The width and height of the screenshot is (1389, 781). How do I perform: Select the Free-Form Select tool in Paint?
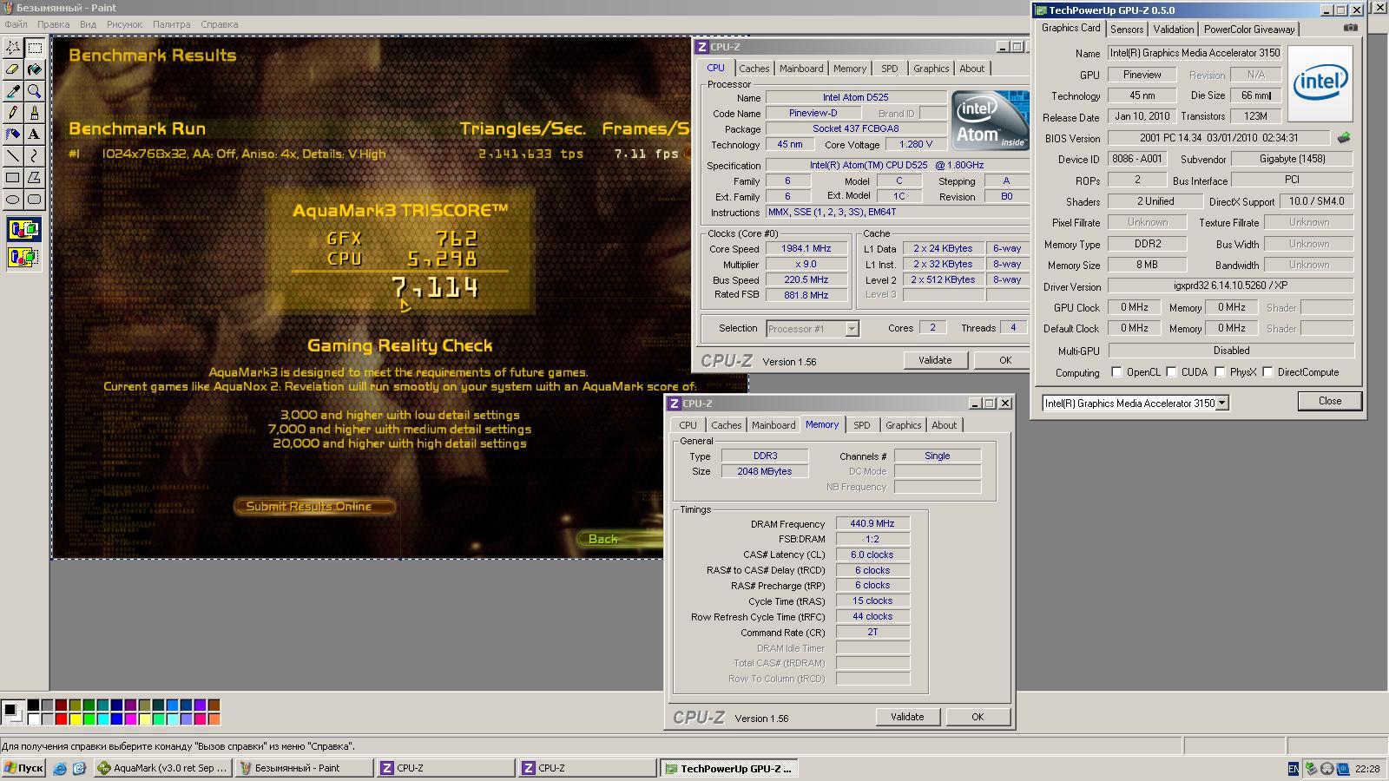pyautogui.click(x=13, y=48)
